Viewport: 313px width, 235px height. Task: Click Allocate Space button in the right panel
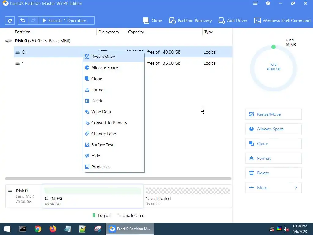[x=274, y=129]
